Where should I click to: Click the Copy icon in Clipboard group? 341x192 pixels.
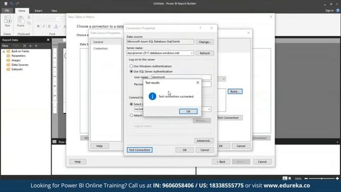29,23
